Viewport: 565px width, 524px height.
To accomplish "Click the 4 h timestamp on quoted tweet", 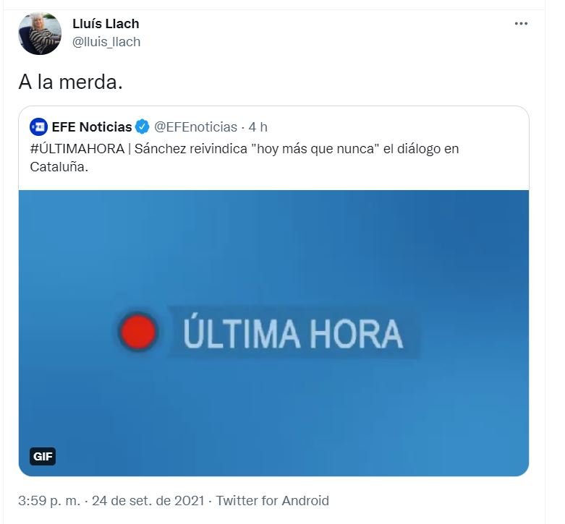I will click(x=258, y=127).
